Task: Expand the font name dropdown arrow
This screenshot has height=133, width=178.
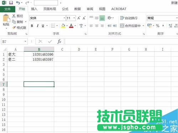Action: (x=64, y=18)
